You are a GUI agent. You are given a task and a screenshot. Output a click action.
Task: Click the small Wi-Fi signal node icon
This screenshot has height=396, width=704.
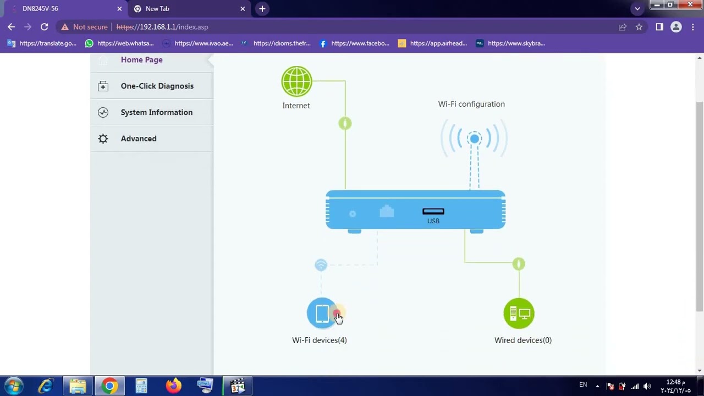321,265
